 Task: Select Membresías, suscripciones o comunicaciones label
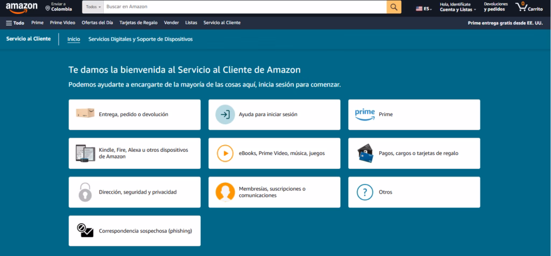point(272,192)
